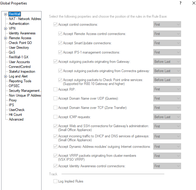Open Accept ICMP requests position dropdown

[x=167, y=117]
